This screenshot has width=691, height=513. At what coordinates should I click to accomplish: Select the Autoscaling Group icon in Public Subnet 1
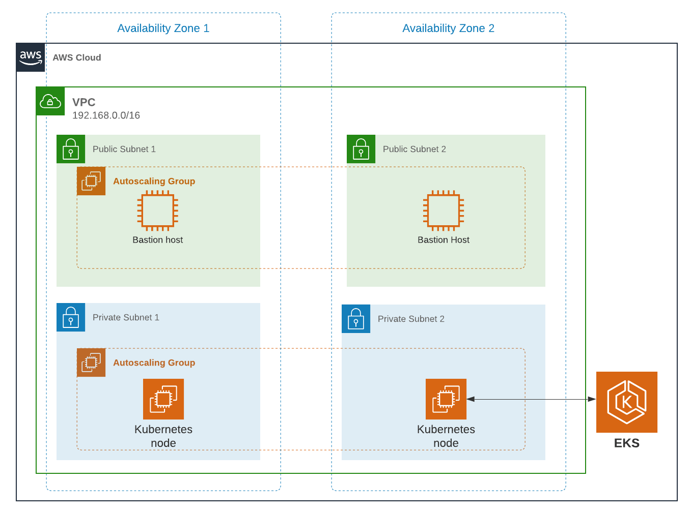coord(91,181)
